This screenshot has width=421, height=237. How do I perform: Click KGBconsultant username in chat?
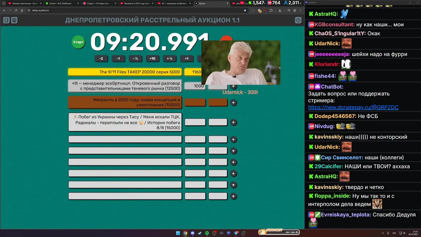coord(334,24)
